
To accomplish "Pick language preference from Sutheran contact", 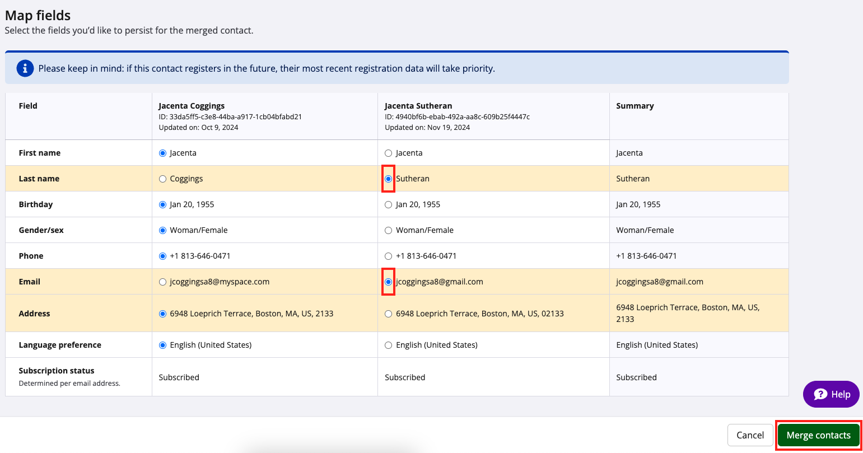I will [x=389, y=345].
